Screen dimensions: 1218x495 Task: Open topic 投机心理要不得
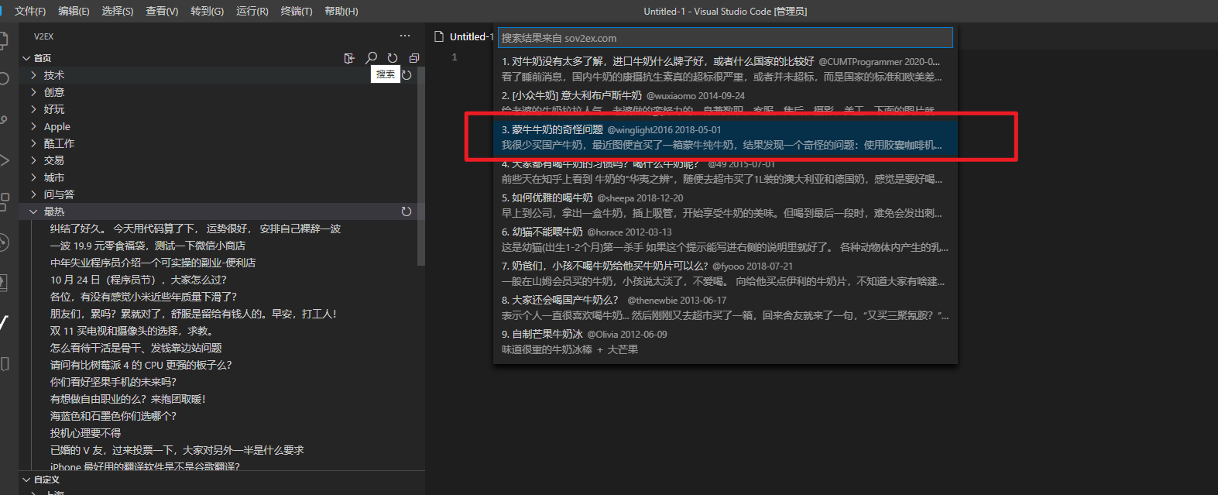86,433
